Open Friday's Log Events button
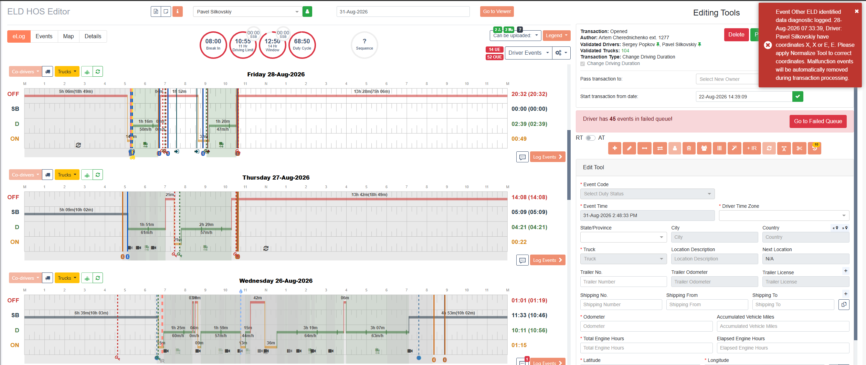The height and width of the screenshot is (365, 866). [x=547, y=157]
